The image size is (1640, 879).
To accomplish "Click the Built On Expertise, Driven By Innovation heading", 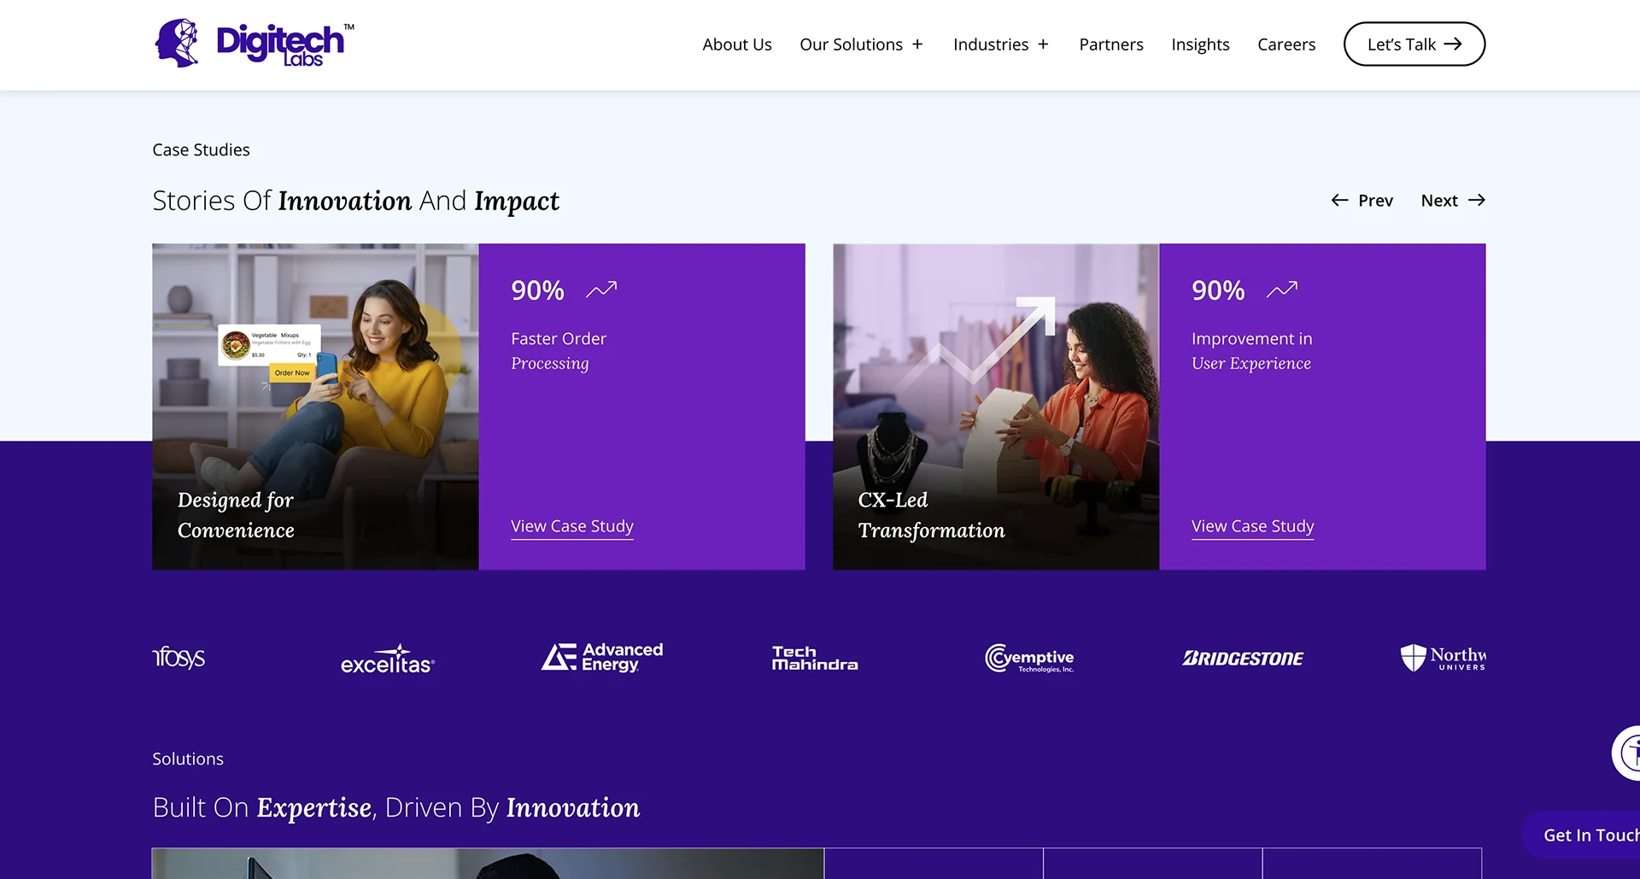I will [x=396, y=808].
